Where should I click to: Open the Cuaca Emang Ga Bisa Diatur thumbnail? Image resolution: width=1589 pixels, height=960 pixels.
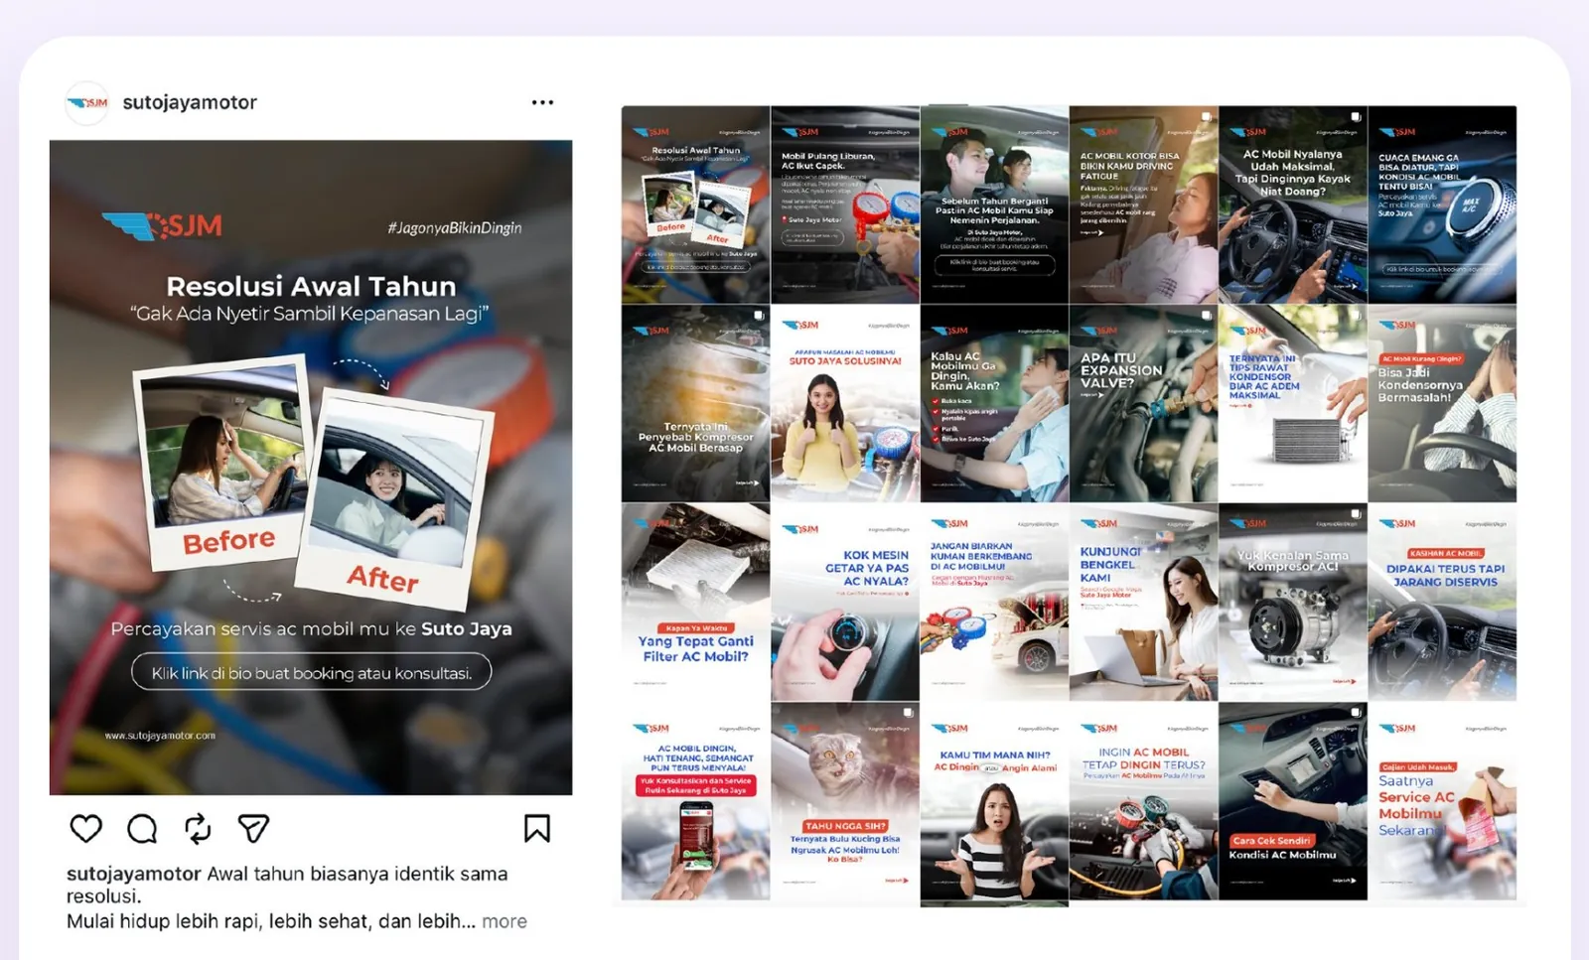pos(1442,205)
